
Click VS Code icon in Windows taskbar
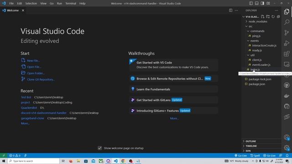115,161
